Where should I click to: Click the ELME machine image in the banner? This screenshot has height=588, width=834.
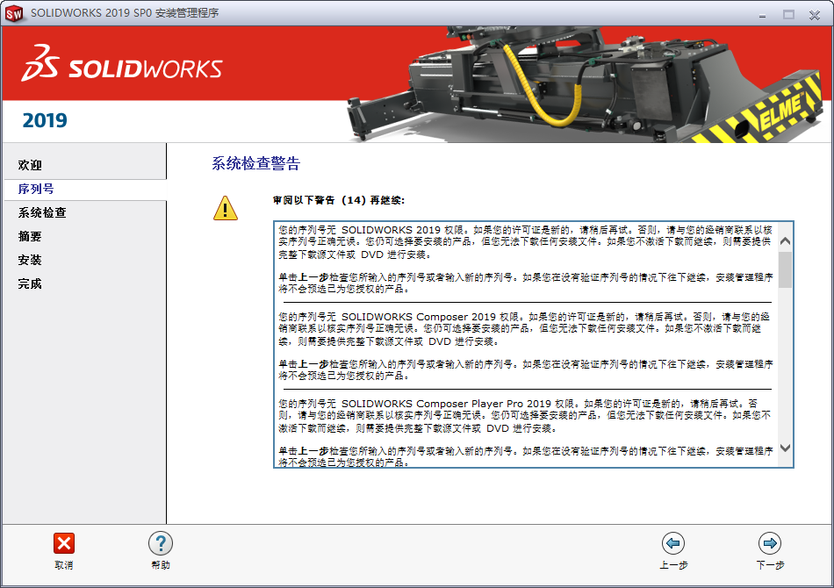585,85
